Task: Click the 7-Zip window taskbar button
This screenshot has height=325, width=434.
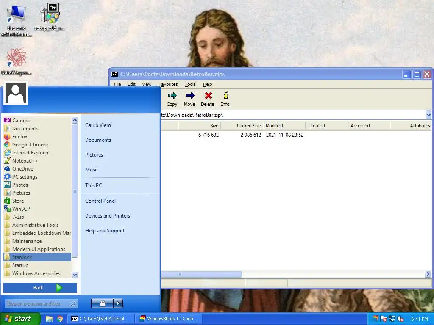Action: [101, 319]
